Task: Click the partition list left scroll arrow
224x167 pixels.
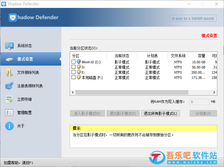Action: point(73,92)
